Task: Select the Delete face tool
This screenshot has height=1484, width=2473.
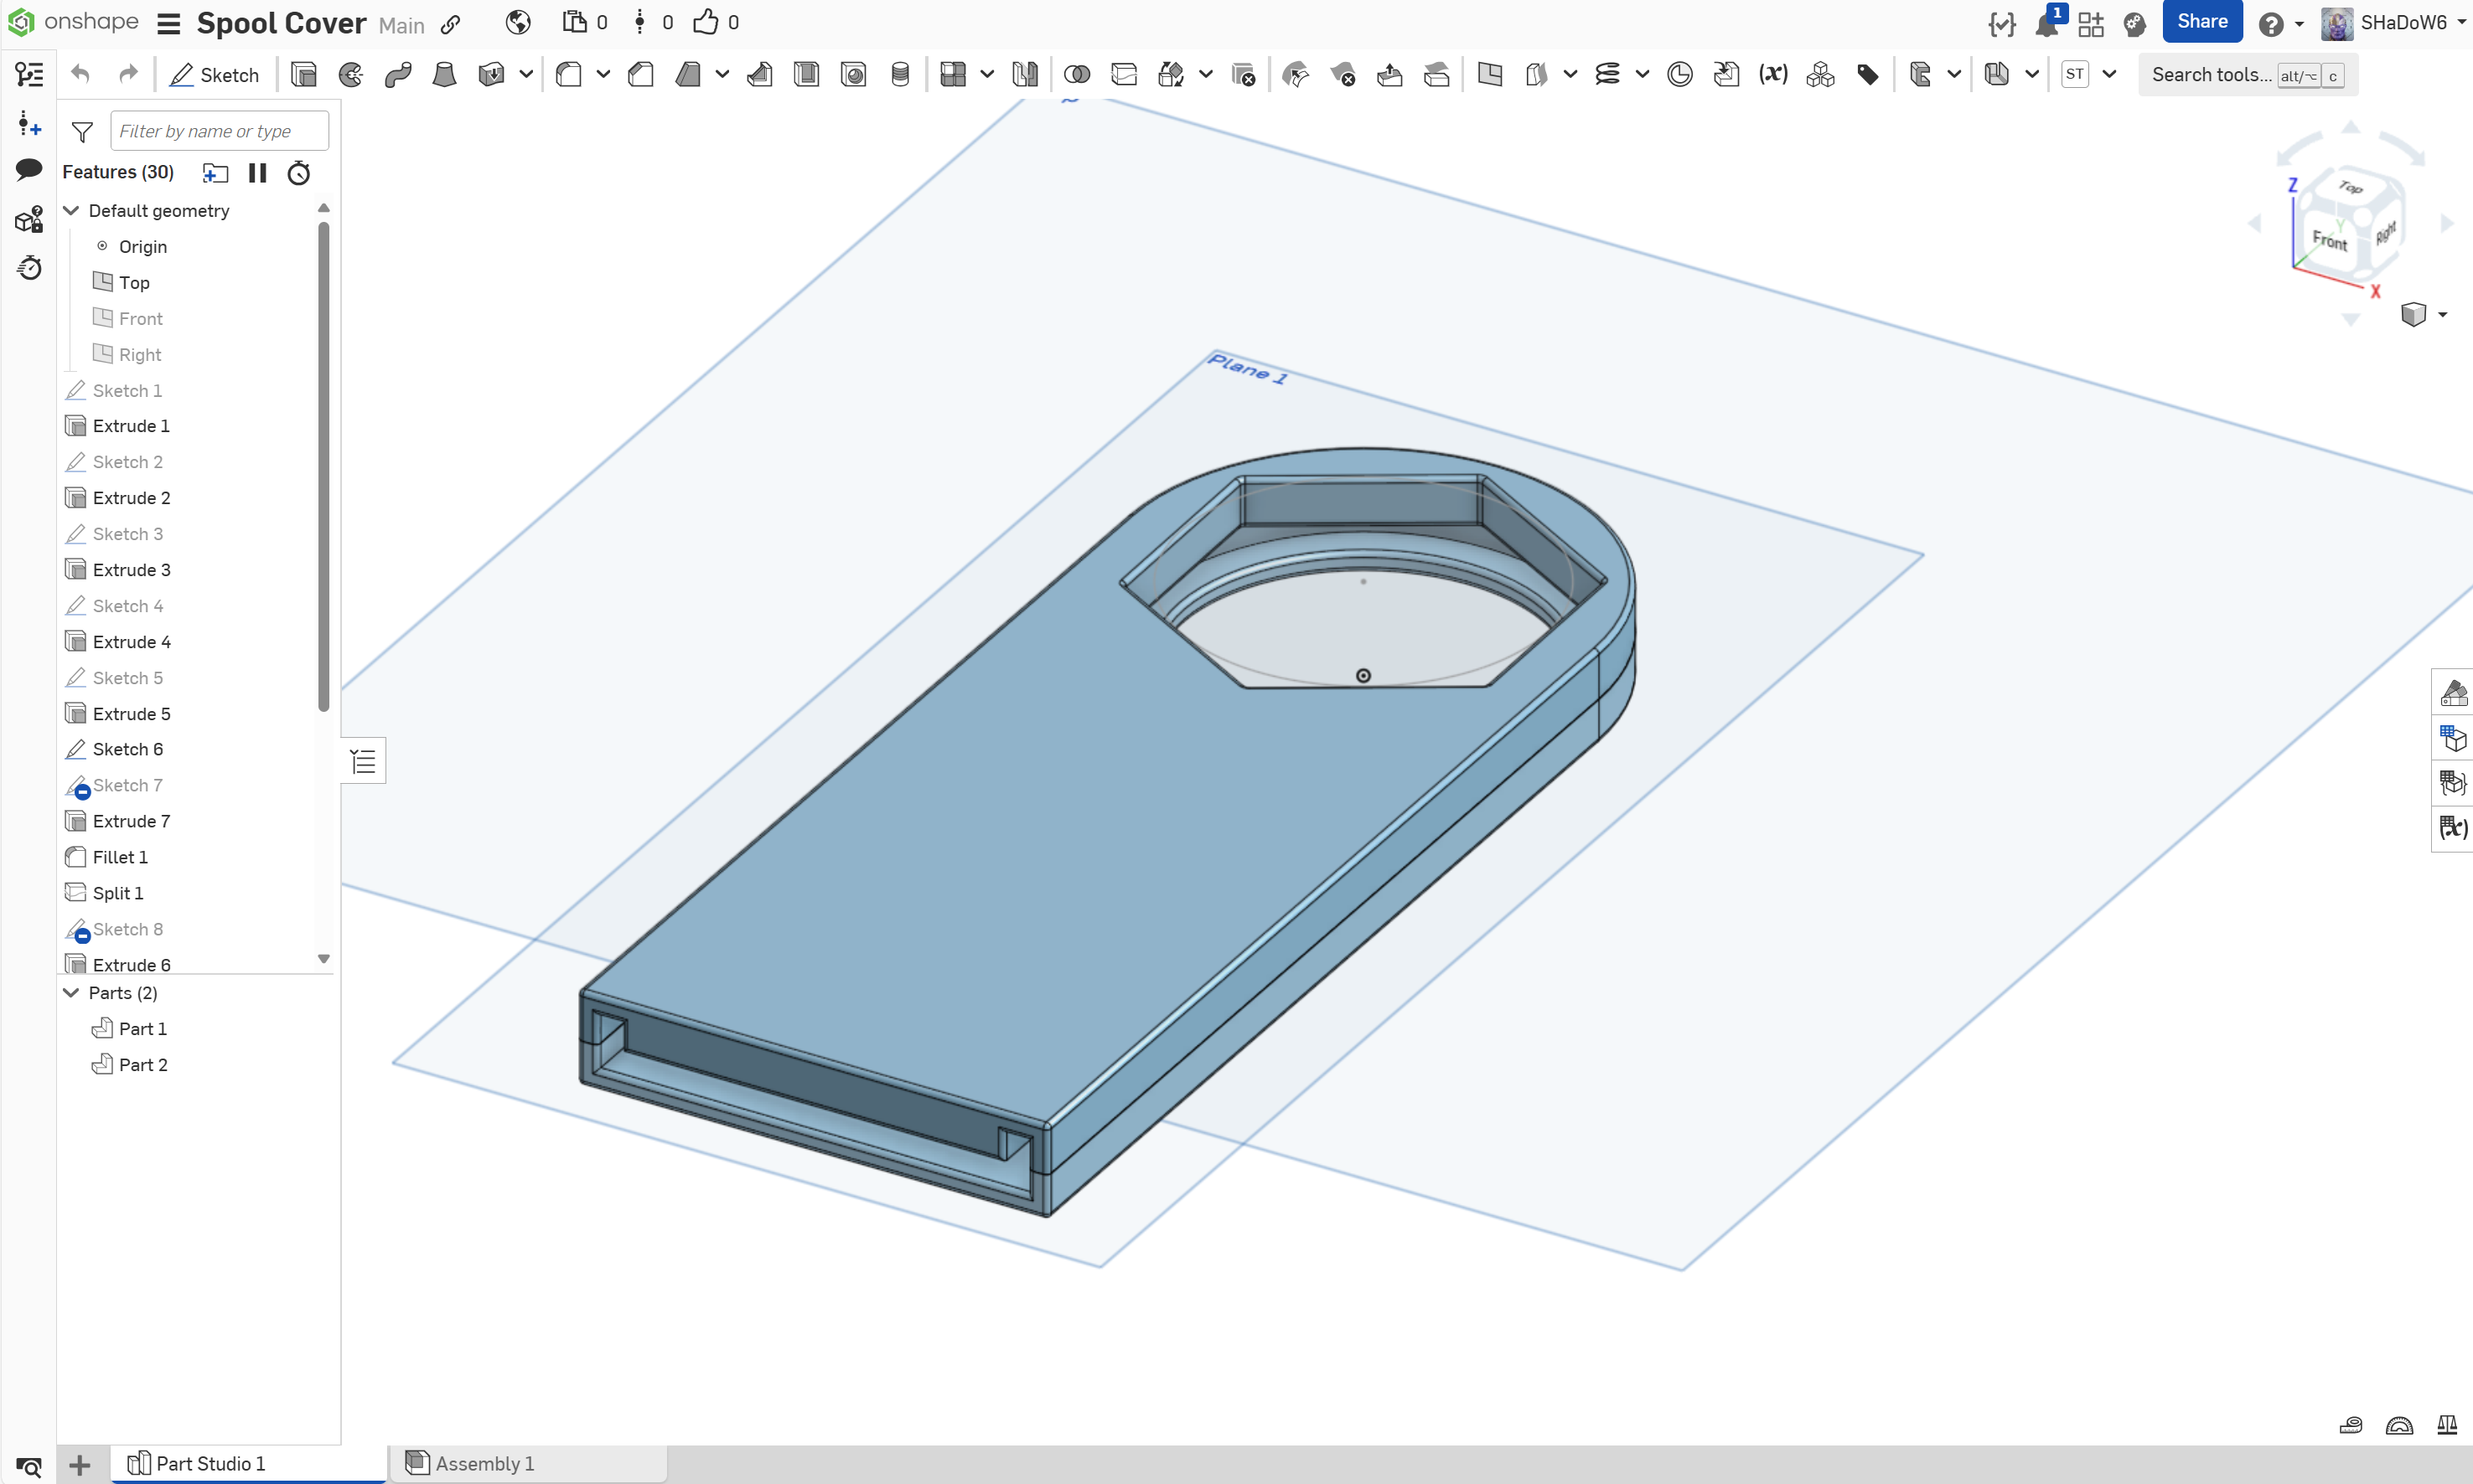Action: 1343,75
